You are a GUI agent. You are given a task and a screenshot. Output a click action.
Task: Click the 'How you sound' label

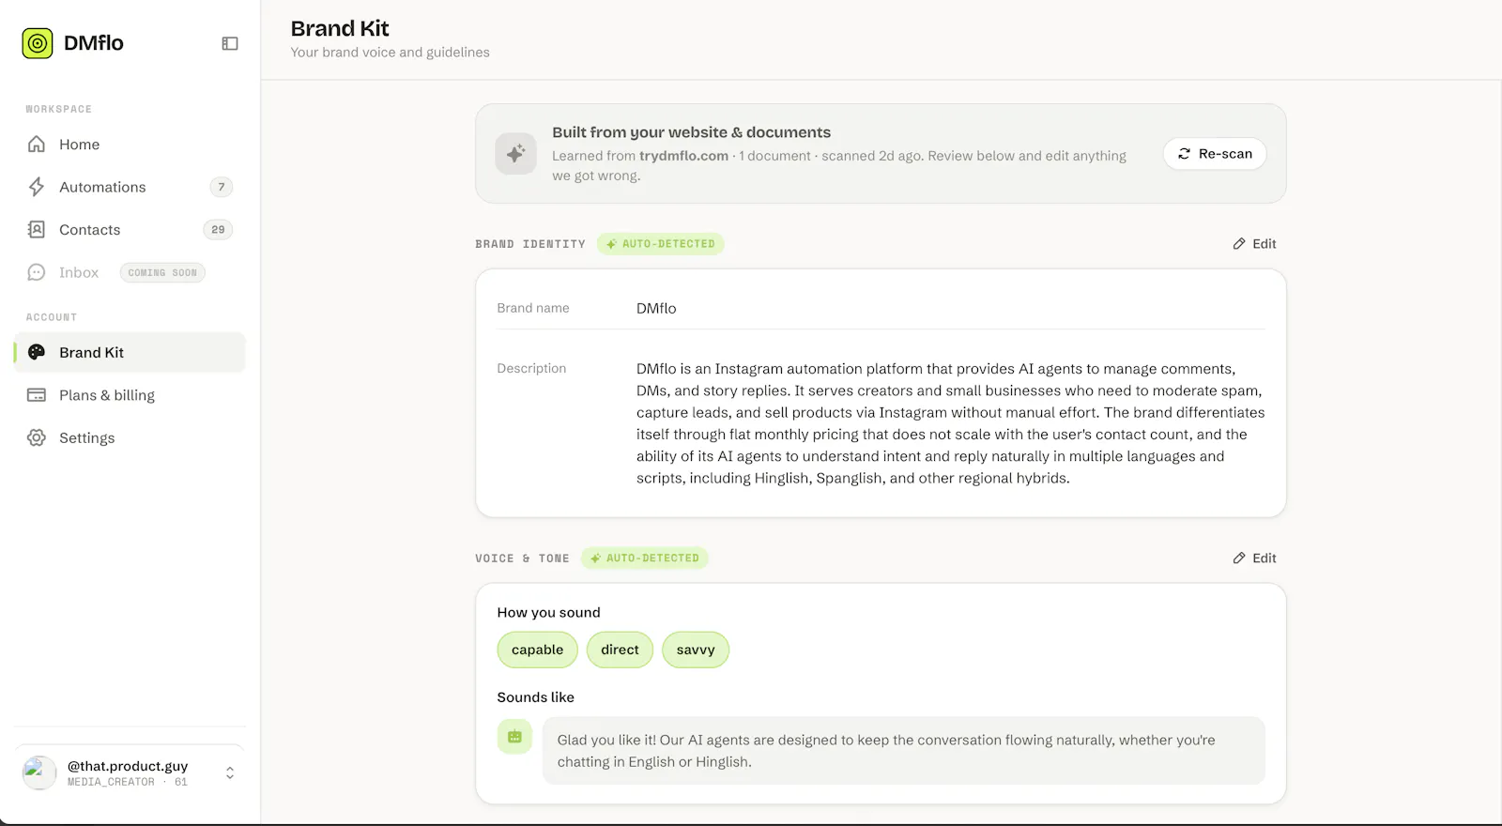click(x=548, y=612)
